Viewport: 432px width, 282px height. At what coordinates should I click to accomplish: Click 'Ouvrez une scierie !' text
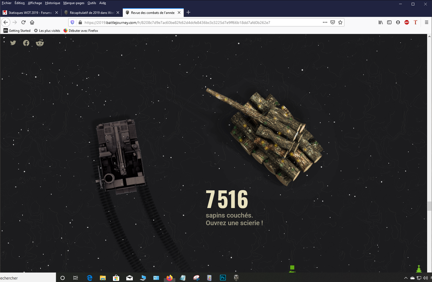pos(234,223)
